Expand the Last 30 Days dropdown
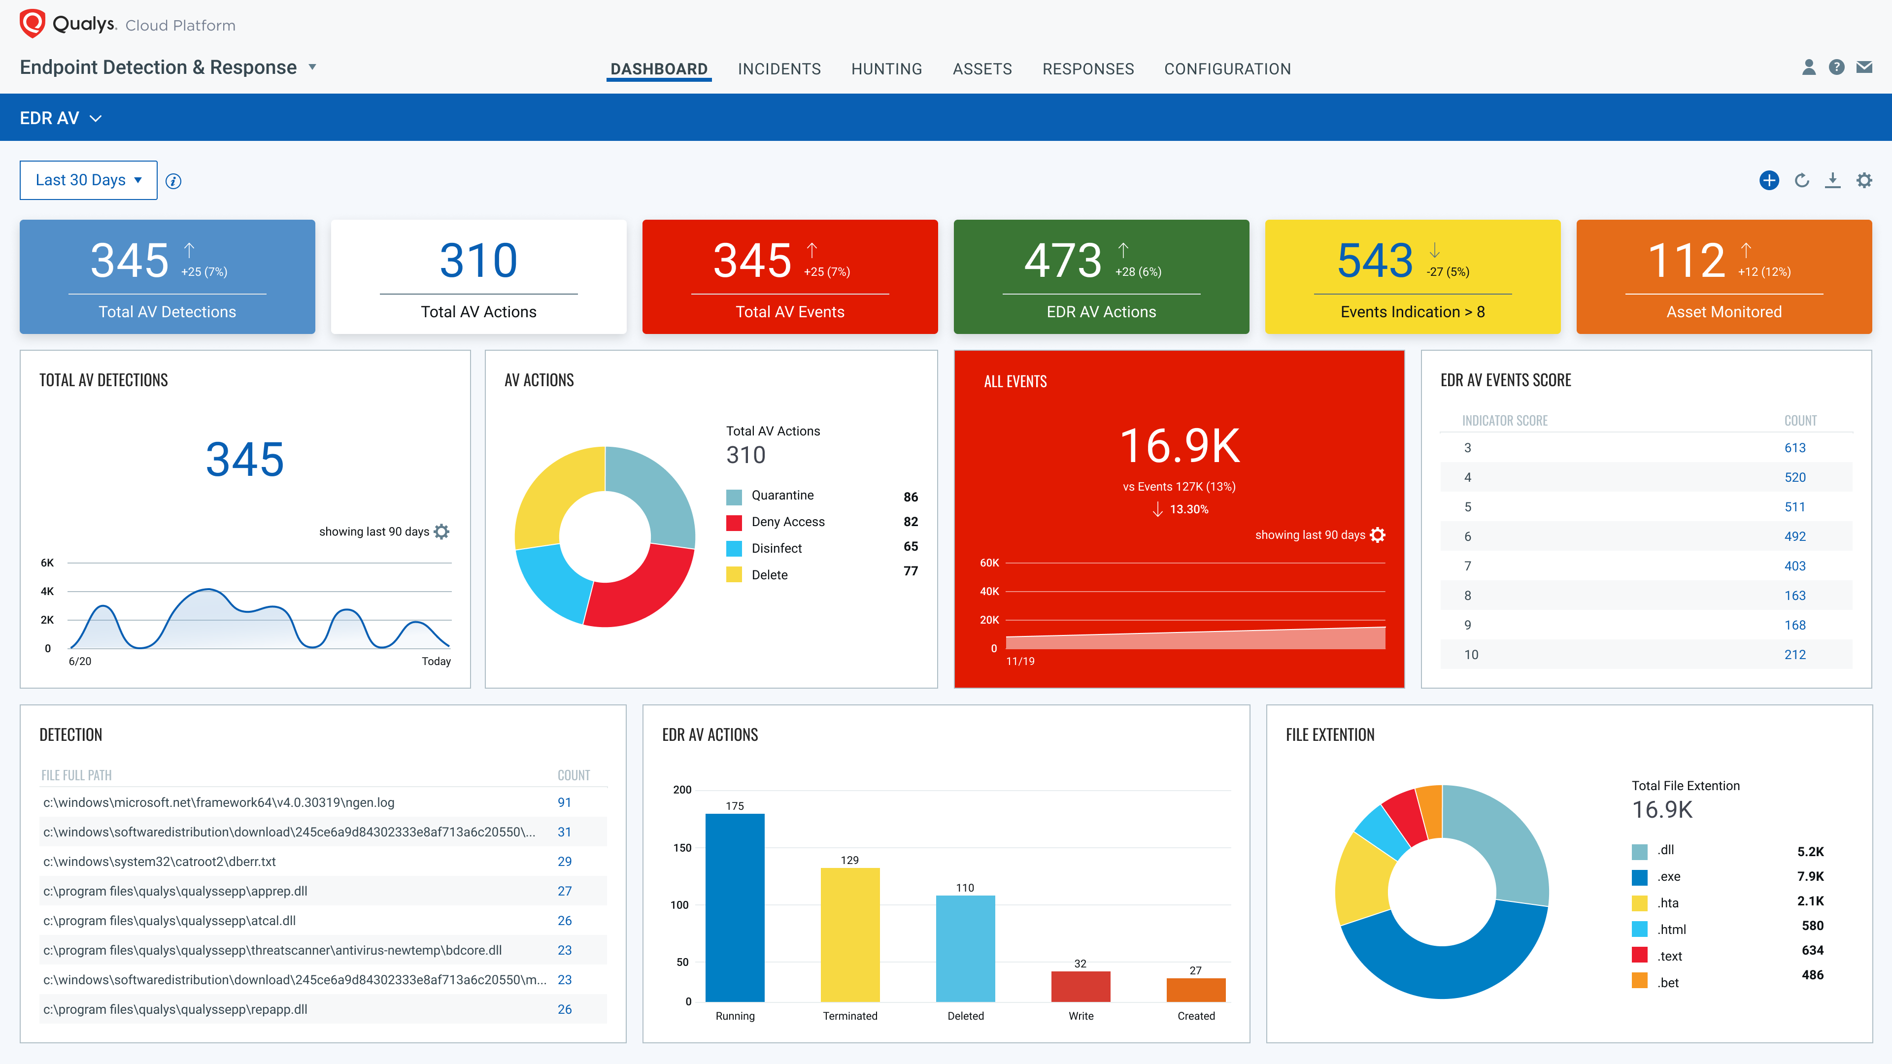The height and width of the screenshot is (1064, 1892). pos(88,180)
